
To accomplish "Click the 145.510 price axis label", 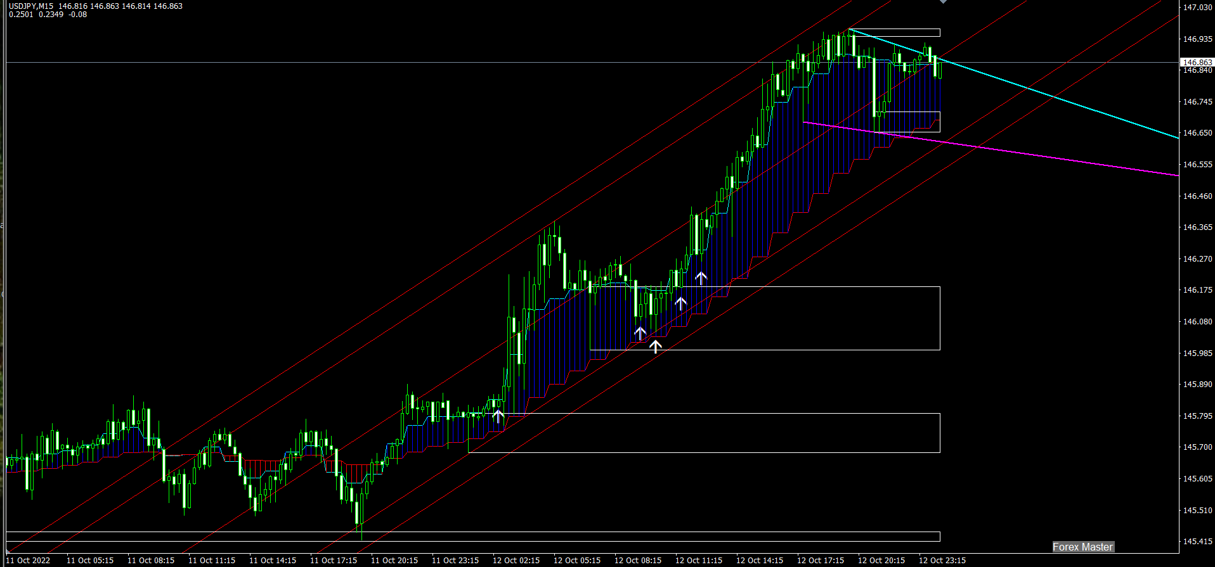I will point(1197,511).
